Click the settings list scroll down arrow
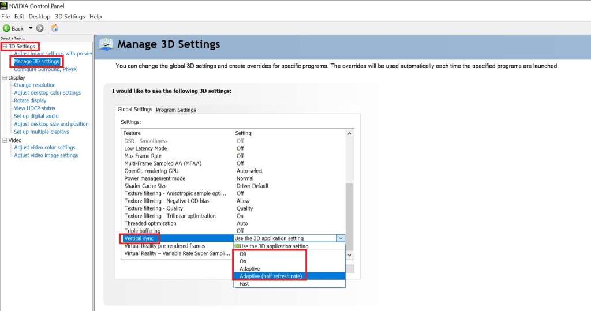Viewport: 591px width, 311px height. click(350, 255)
